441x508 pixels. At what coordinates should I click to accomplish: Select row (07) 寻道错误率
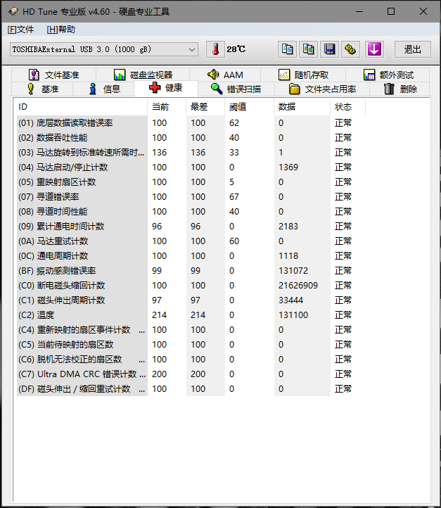[x=191, y=197]
